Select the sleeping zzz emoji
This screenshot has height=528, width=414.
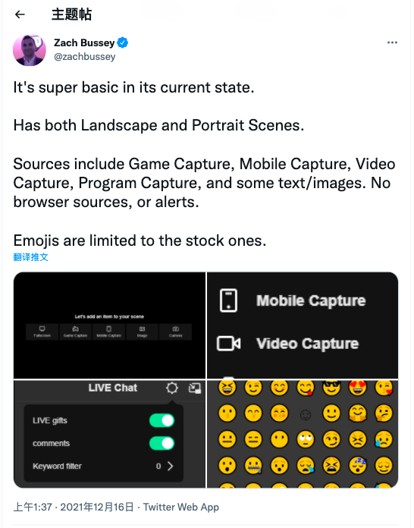[x=357, y=466]
